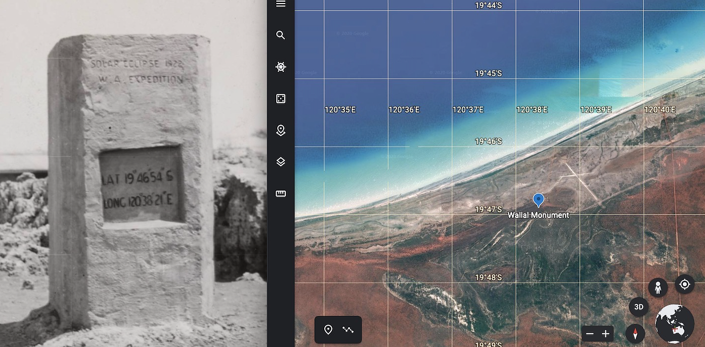
Task: Click the 19°46'S latitude label
Action: [x=489, y=142]
